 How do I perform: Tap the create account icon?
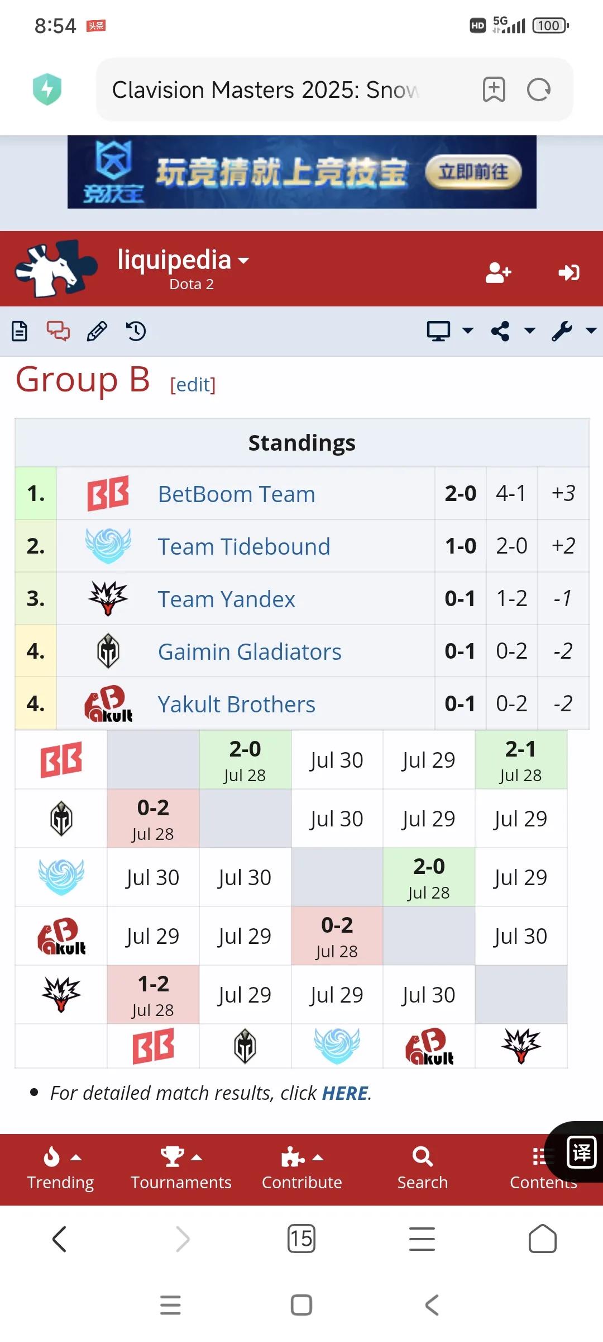coord(499,272)
